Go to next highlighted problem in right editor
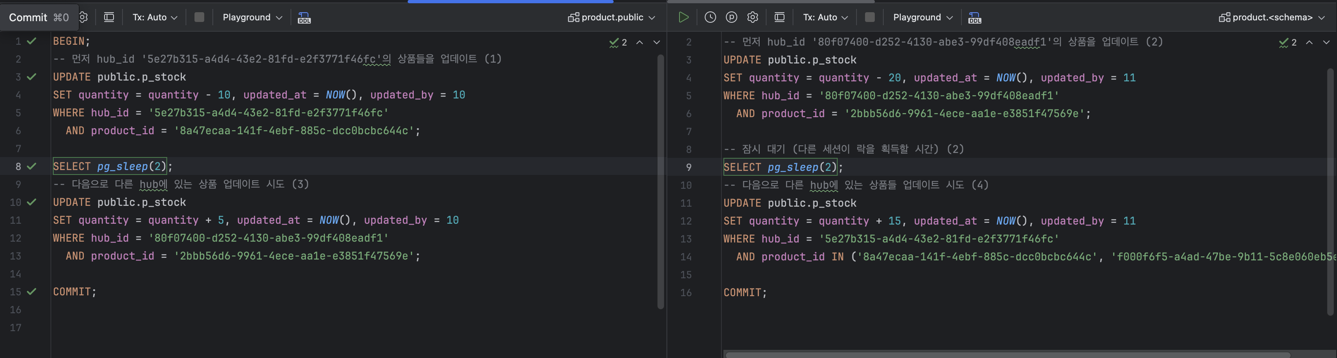1337x358 pixels. pos(1326,43)
